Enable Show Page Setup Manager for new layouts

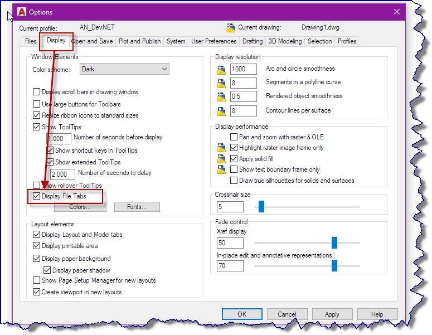pos(36,280)
